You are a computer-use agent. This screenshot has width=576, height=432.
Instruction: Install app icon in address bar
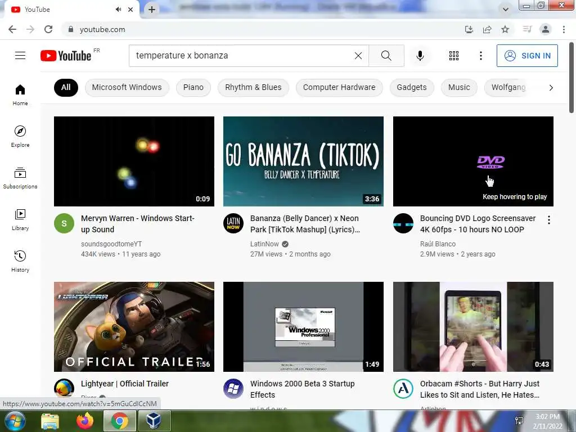point(469,29)
